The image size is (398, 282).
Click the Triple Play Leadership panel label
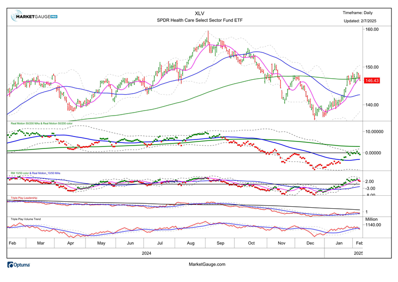point(27,198)
